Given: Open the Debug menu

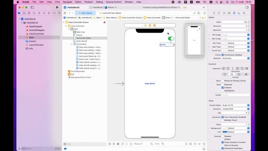Looking at the screenshot, I should (x=99, y=2).
